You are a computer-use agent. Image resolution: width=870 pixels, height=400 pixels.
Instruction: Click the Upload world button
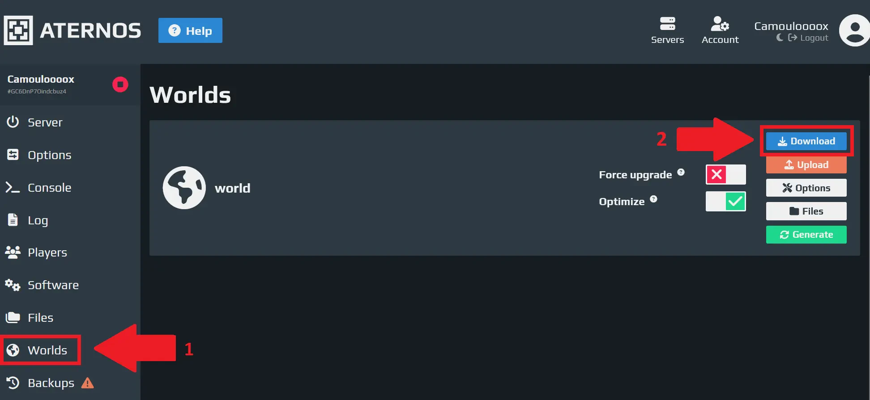click(x=806, y=165)
